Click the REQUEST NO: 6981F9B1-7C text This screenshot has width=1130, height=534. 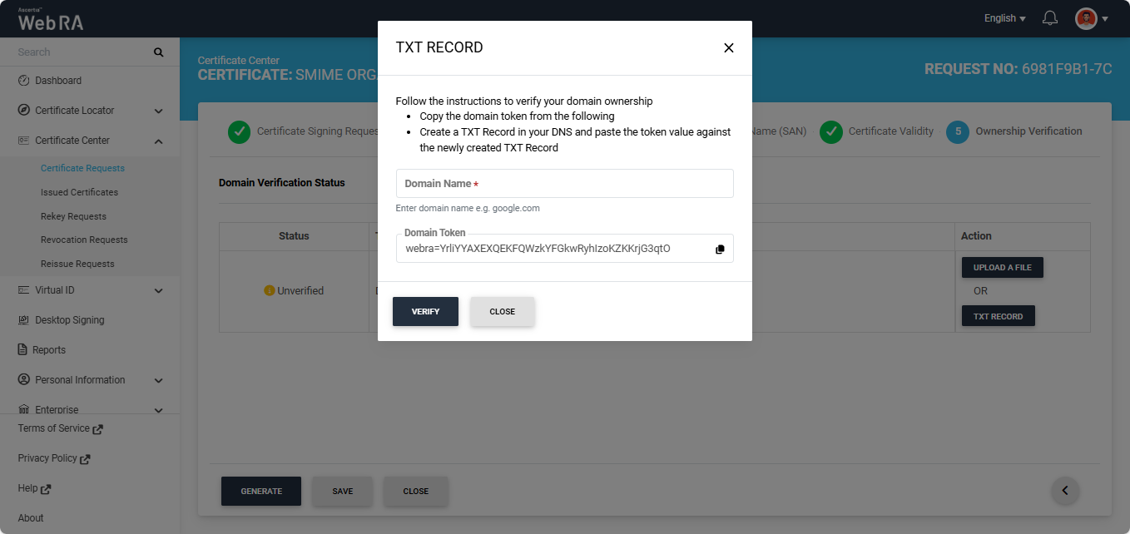pyautogui.click(x=1018, y=69)
